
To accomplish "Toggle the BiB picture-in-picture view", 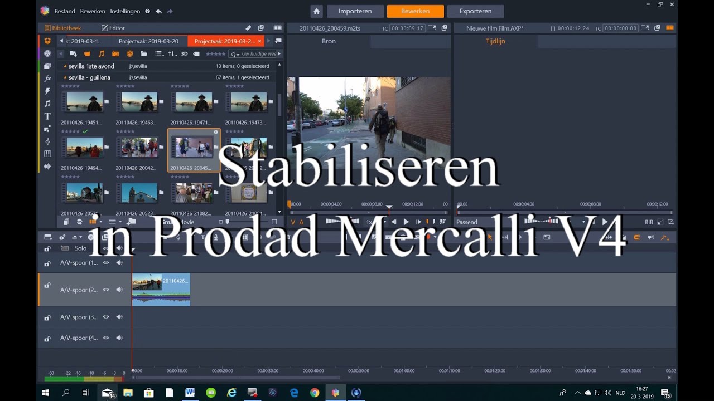I will pyautogui.click(x=649, y=222).
